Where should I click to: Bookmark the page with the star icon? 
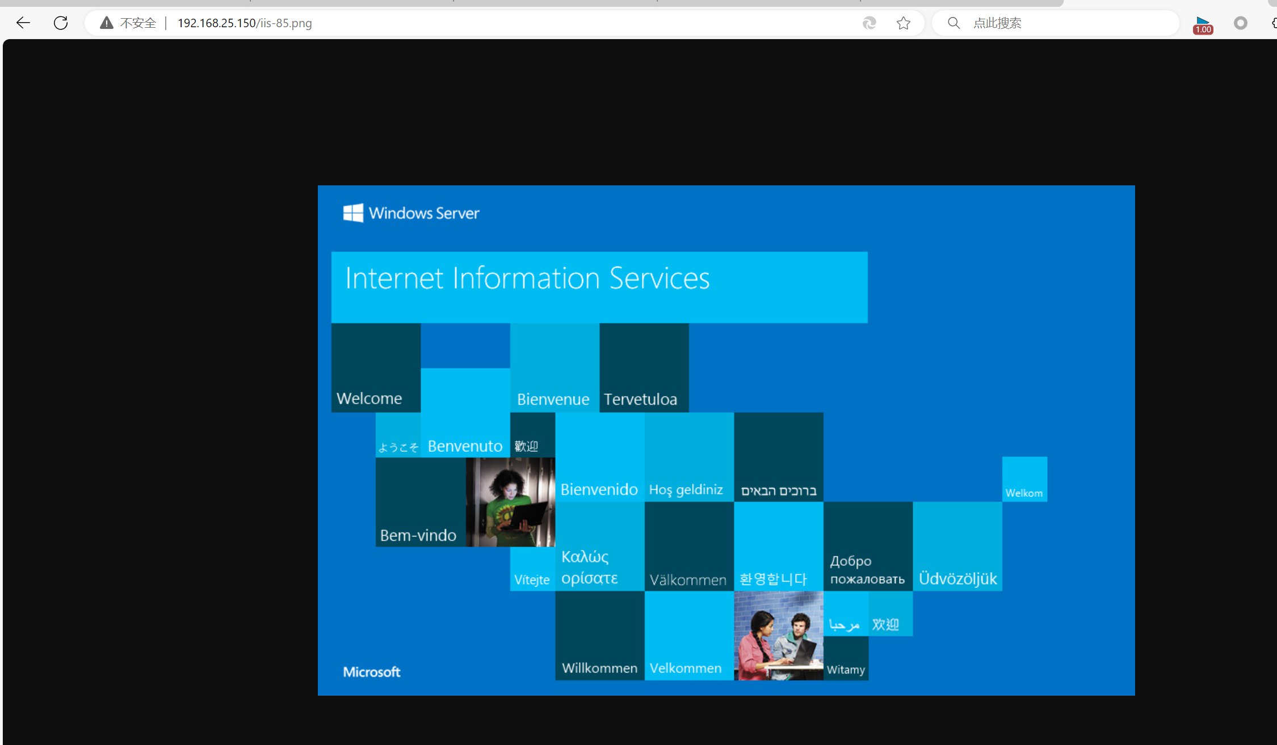903,23
